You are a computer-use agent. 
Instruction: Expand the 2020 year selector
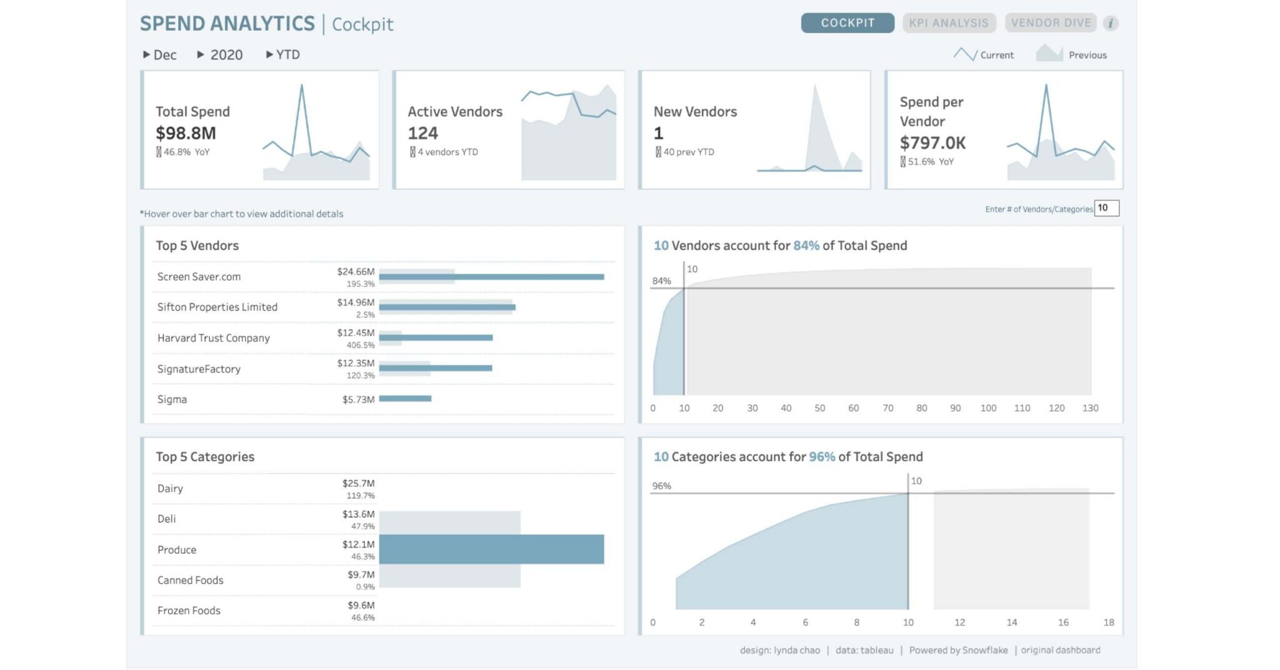(220, 55)
